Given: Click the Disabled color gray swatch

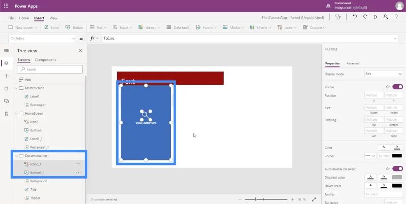Looking at the screenshot, I should [397, 177].
